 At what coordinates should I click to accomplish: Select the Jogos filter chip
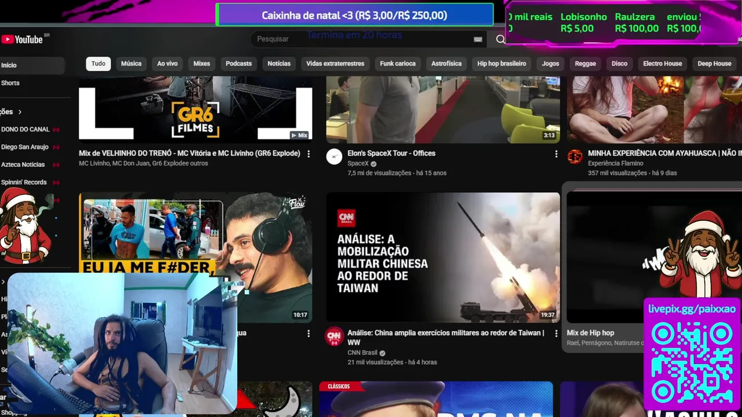pyautogui.click(x=551, y=64)
